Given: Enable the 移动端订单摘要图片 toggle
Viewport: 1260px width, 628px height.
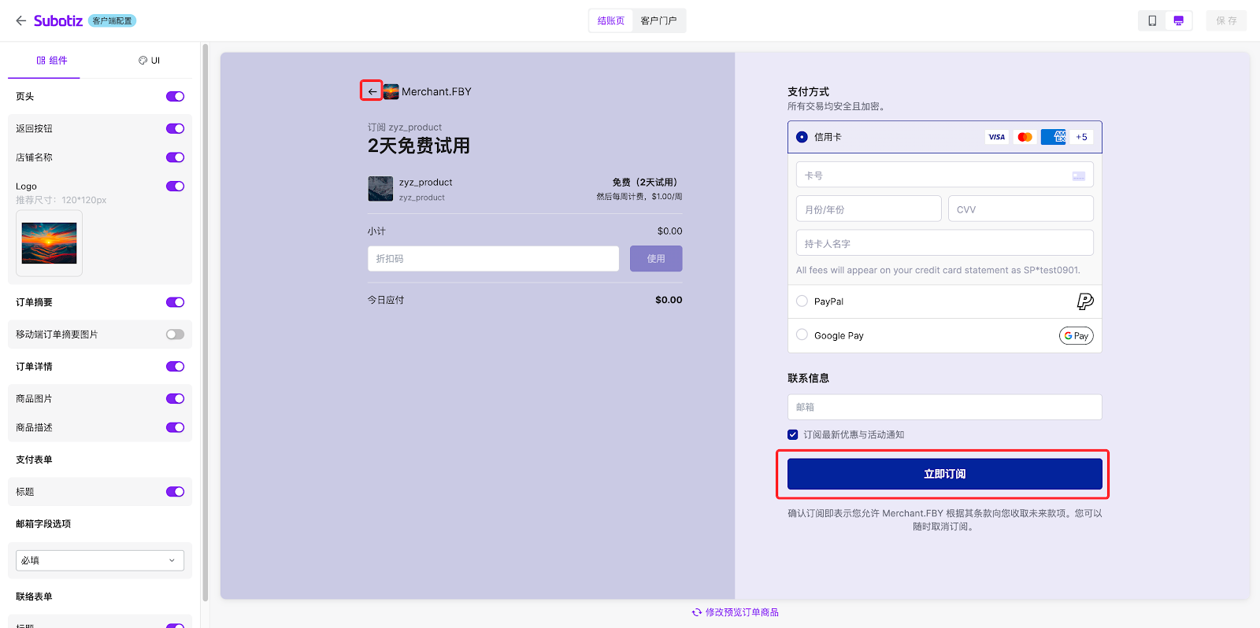Looking at the screenshot, I should [175, 334].
